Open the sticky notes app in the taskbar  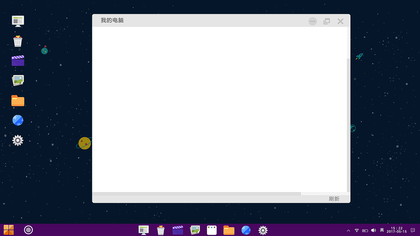click(212, 230)
